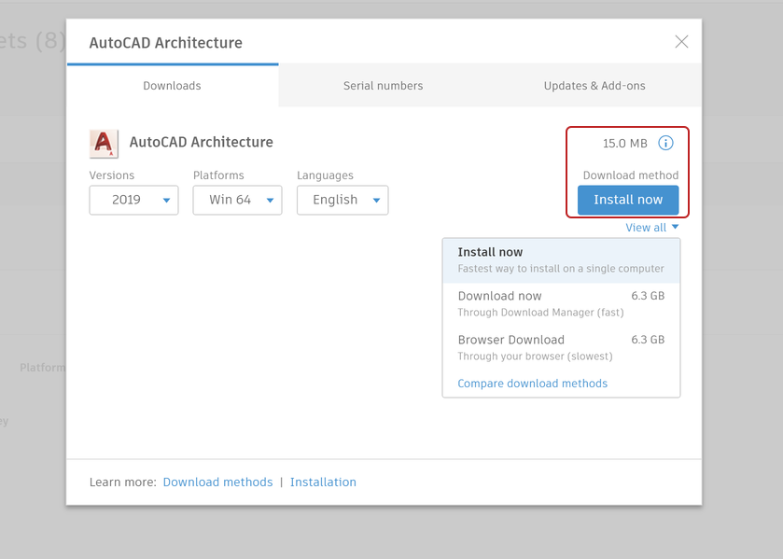This screenshot has height=559, width=783.
Task: Open the Downloads tab
Action: coord(172,84)
